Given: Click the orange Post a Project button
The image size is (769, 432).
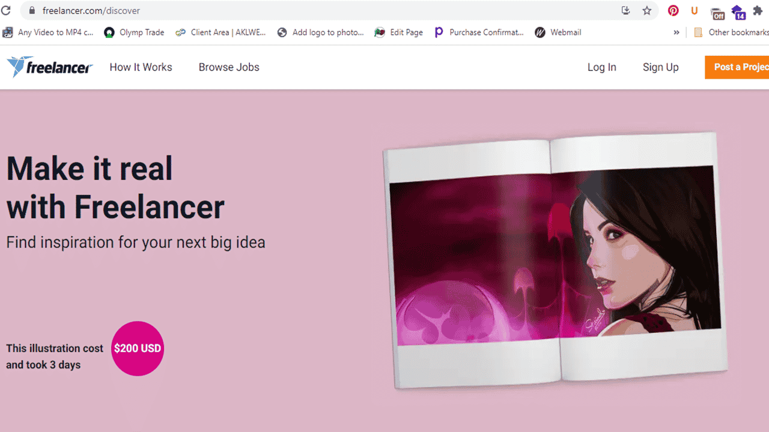Looking at the screenshot, I should (737, 67).
